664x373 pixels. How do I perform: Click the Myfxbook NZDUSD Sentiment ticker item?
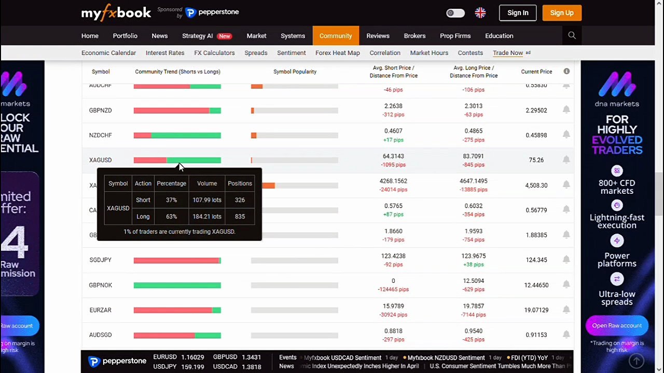[x=446, y=357]
